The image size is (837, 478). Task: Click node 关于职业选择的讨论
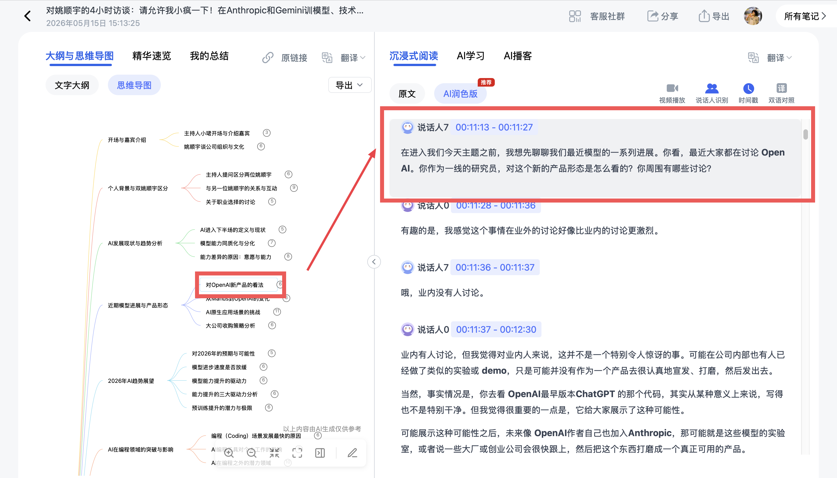230,202
